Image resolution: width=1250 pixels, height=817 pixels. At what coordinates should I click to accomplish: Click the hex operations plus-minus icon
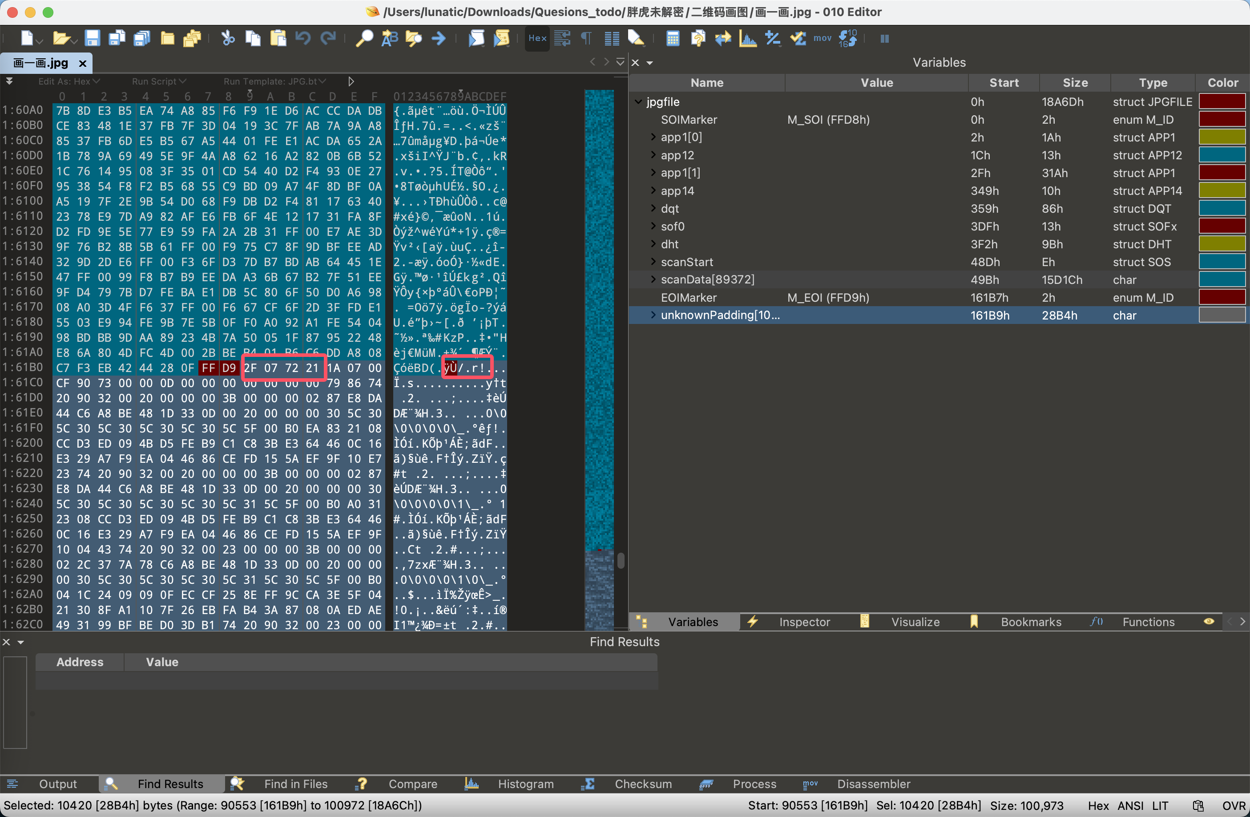[773, 38]
